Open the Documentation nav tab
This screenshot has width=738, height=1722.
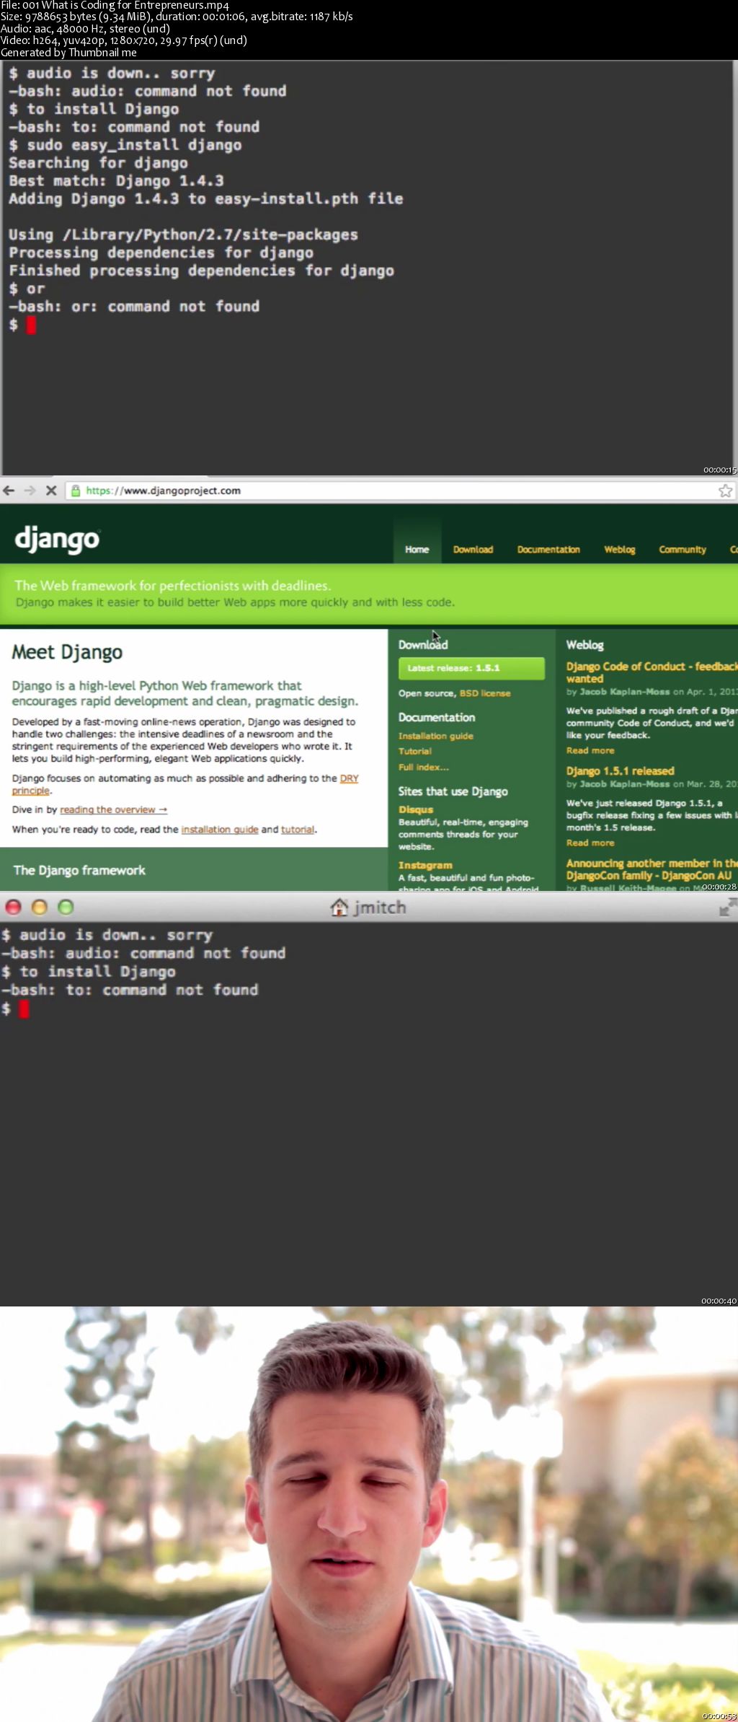(x=548, y=549)
